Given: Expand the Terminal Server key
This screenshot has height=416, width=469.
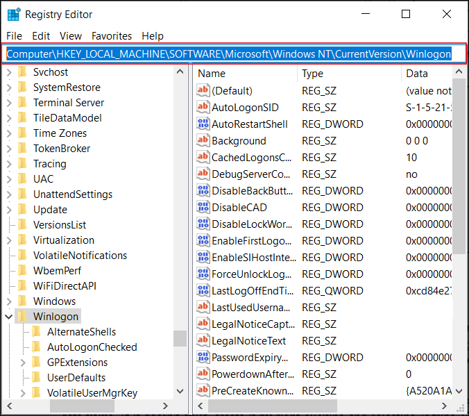Looking at the screenshot, I should [x=9, y=103].
